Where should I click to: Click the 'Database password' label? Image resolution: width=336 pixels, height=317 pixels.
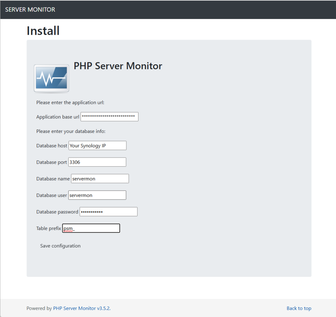click(x=57, y=212)
